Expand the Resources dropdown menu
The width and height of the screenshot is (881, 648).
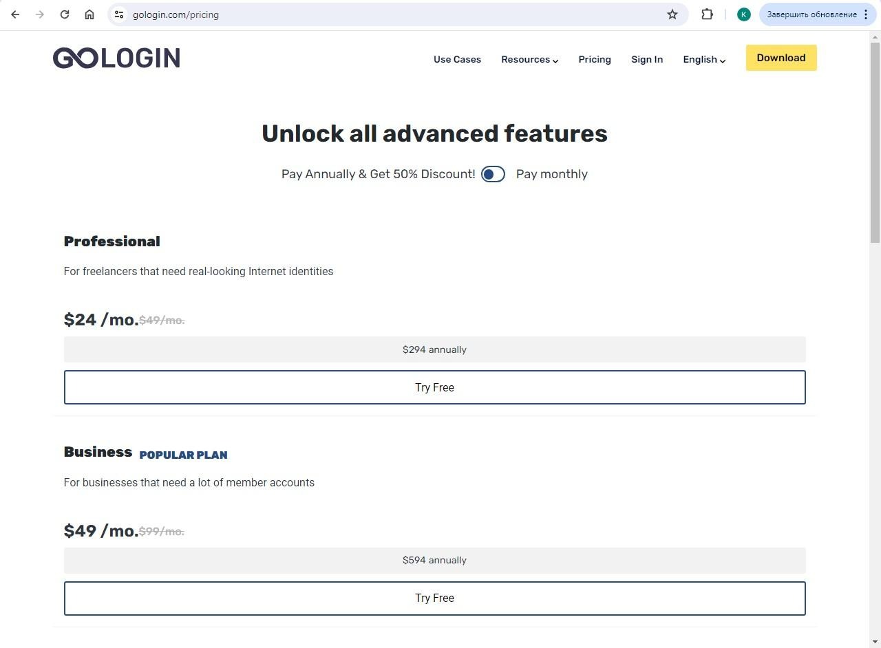[x=529, y=59]
